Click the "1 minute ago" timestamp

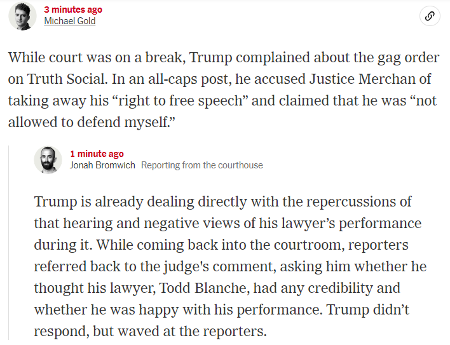[97, 154]
